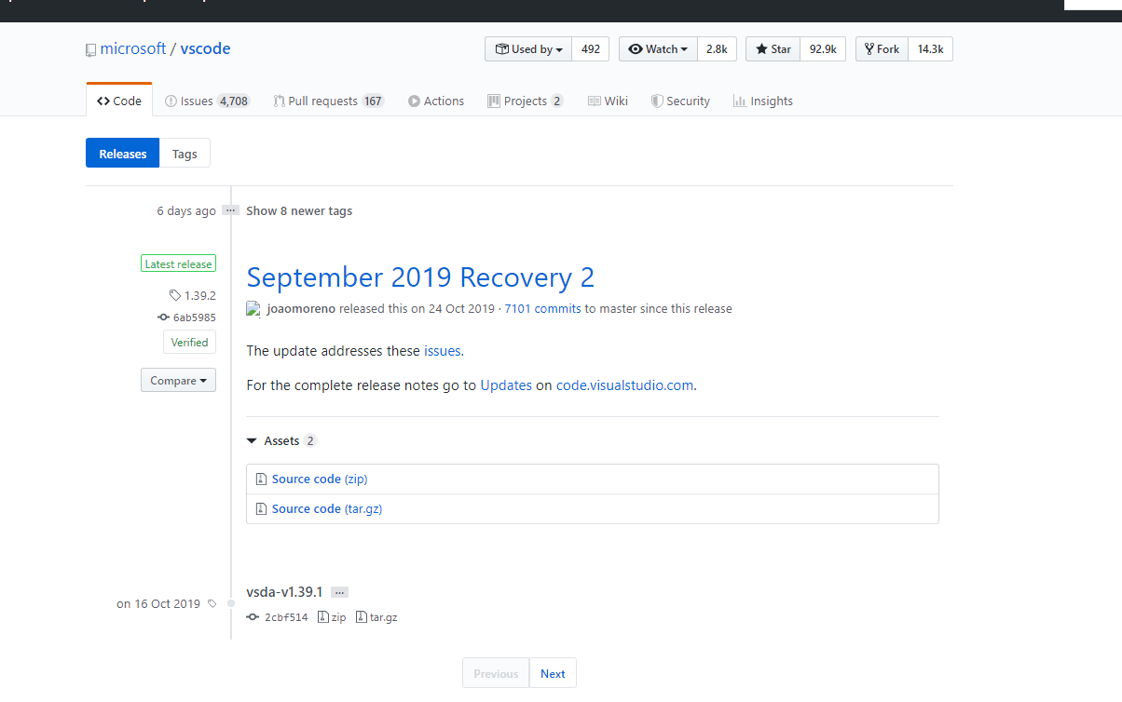Viewport: 1122px width, 702px height.
Task: Switch to the Actions tab
Action: pos(436,101)
